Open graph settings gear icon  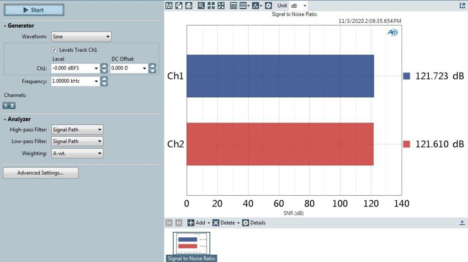point(268,5)
